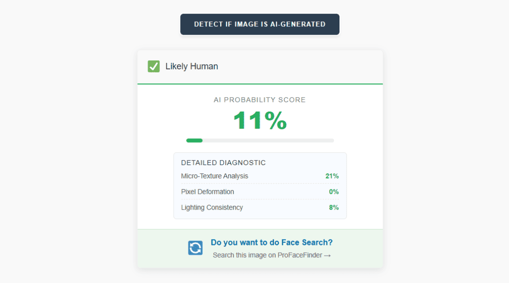Select the Pixel Deformation row label
The width and height of the screenshot is (509, 283).
pos(207,192)
